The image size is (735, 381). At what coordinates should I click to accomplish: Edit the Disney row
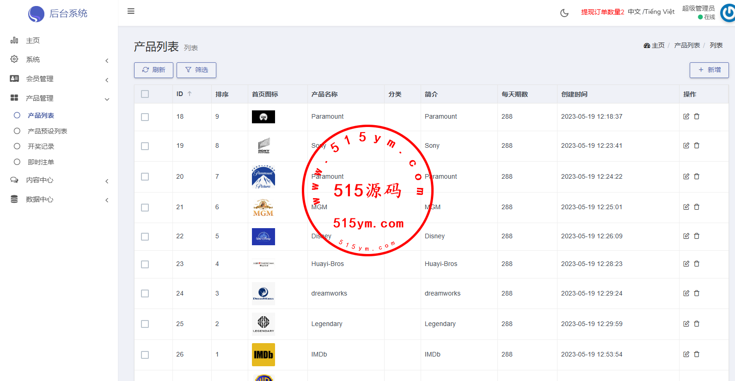point(686,236)
